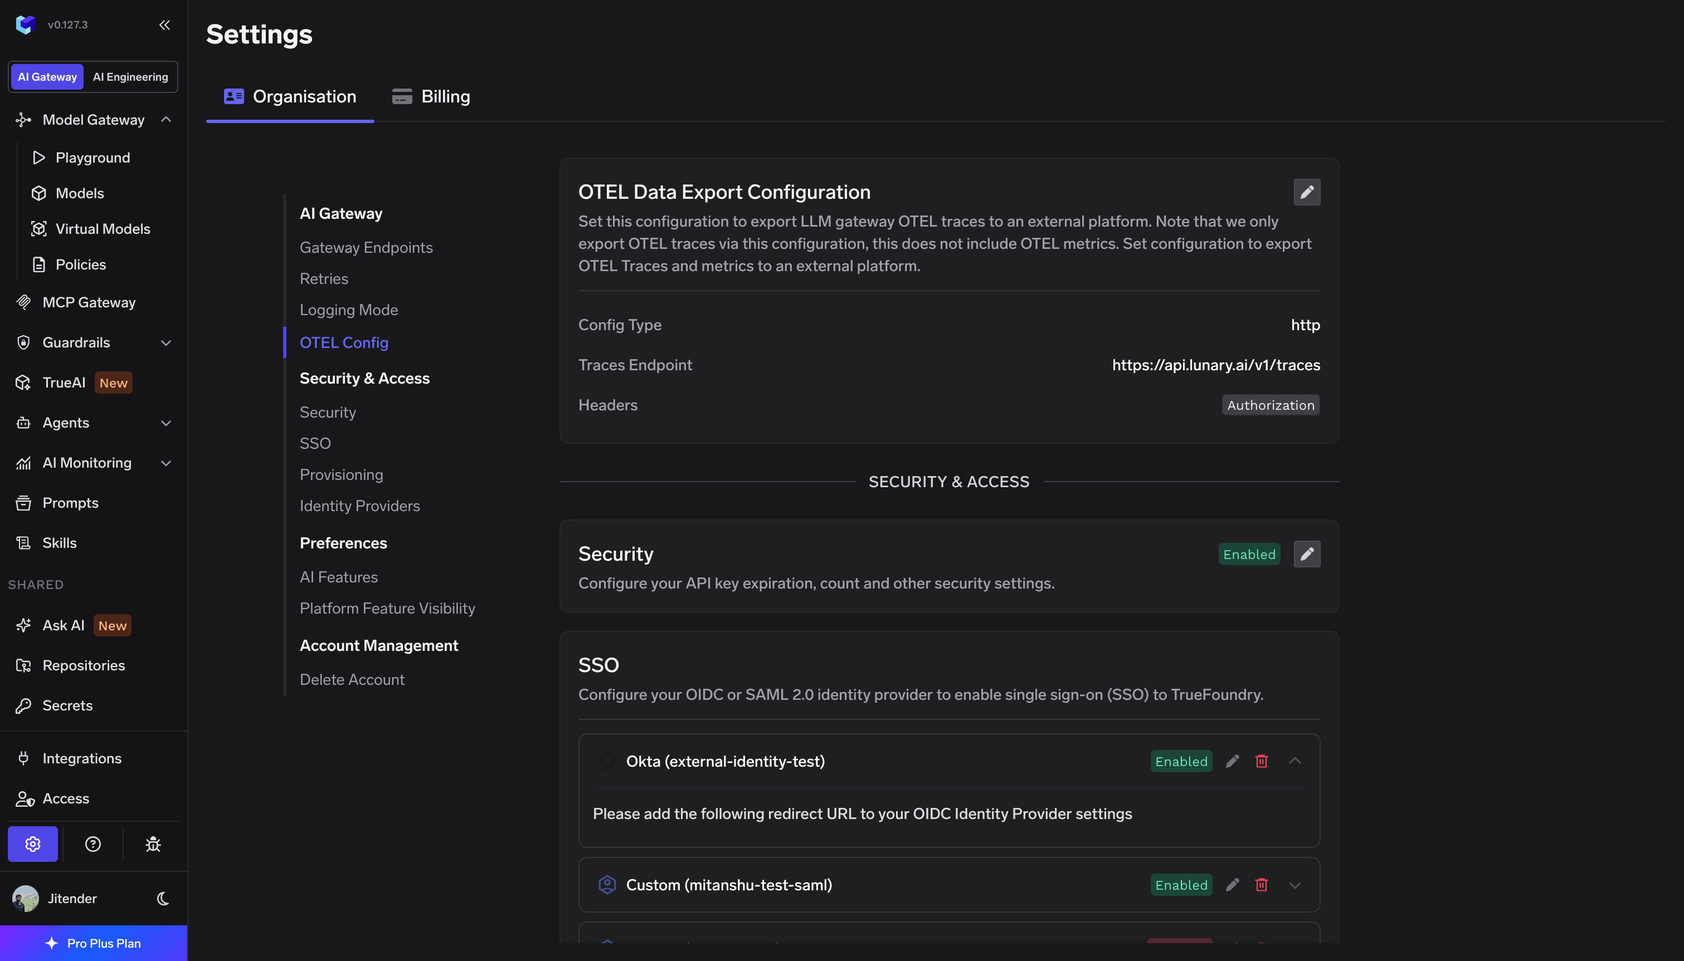1684x961 pixels.
Task: Open Secrets page
Action: pyautogui.click(x=67, y=705)
